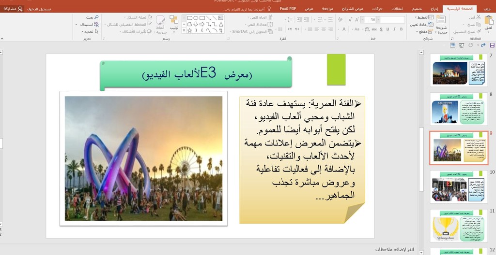The image size is (496, 255).
Task: Toggle Bold (B) formatting
Action: coord(402,29)
